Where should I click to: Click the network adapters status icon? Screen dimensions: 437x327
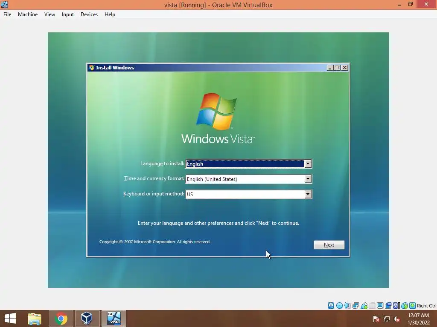pos(355,306)
